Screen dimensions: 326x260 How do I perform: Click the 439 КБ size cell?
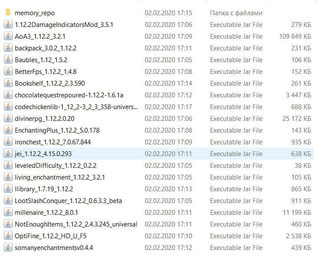click(x=301, y=248)
